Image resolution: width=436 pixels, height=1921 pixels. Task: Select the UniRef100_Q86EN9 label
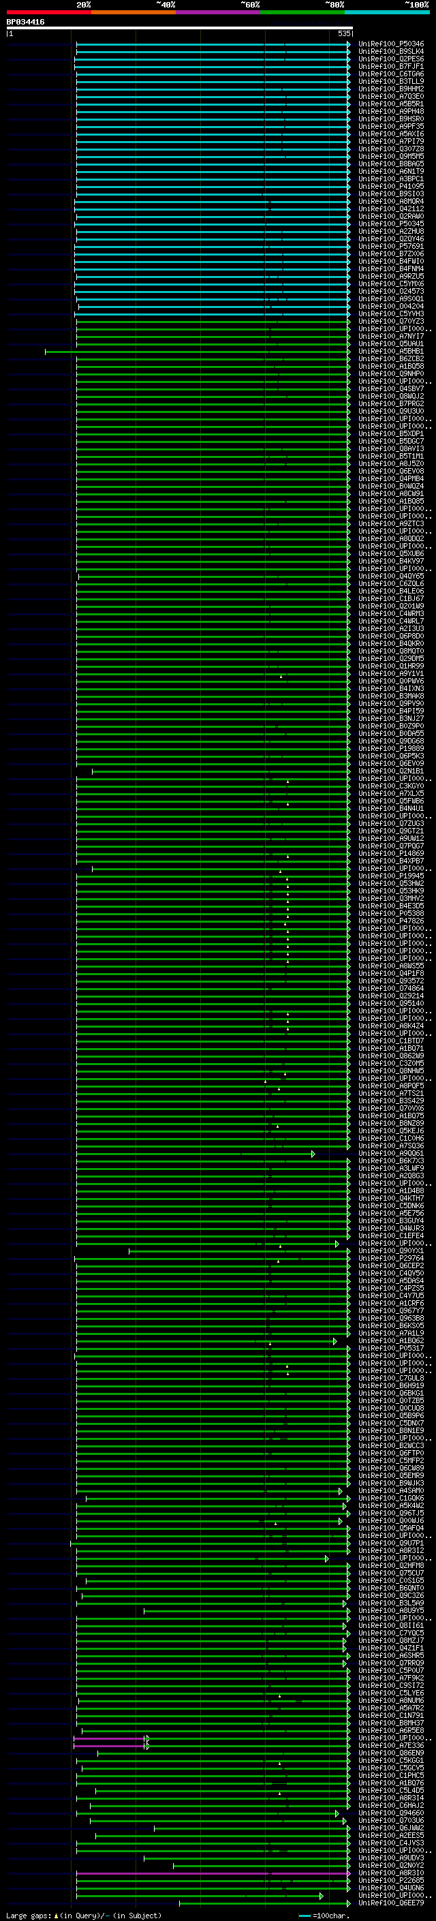[x=391, y=1753]
